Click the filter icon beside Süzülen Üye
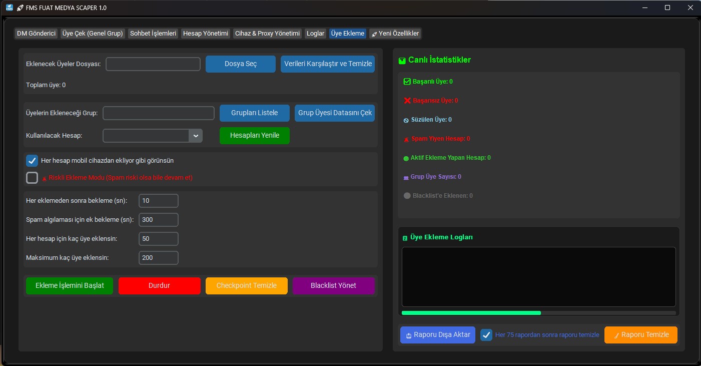This screenshot has width=701, height=366. 406,120
